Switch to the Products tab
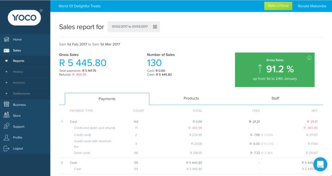Image resolution: width=332 pixels, height=176 pixels. click(x=191, y=98)
